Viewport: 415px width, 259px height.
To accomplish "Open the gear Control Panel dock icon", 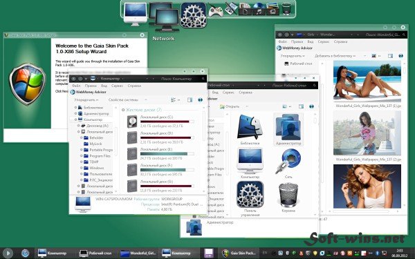I will pyautogui.click(x=193, y=15).
